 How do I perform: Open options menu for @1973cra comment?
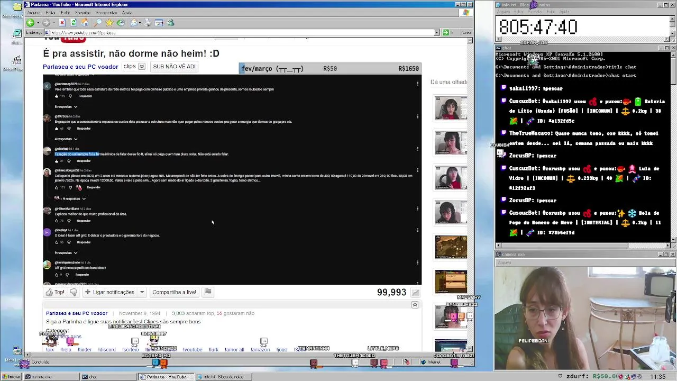(x=417, y=116)
